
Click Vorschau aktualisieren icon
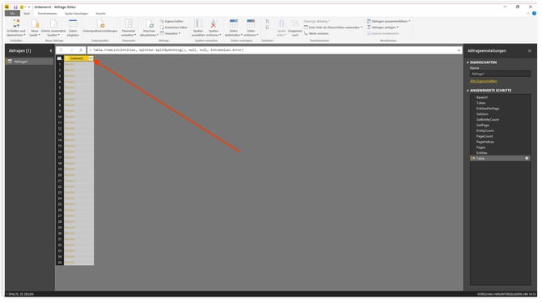[150, 23]
